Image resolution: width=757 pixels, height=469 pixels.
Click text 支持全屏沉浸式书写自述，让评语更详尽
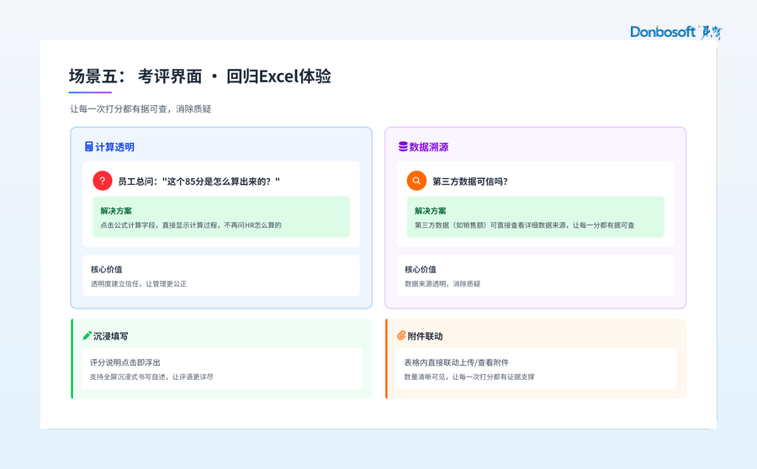(151, 377)
